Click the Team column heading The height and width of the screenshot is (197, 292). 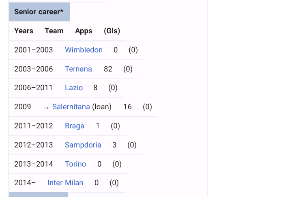pyautogui.click(x=54, y=31)
